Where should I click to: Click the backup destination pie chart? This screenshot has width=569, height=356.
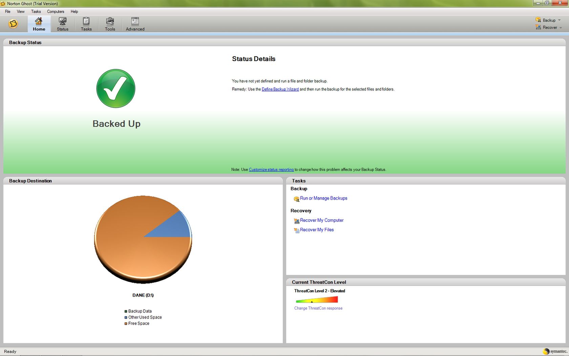point(143,239)
